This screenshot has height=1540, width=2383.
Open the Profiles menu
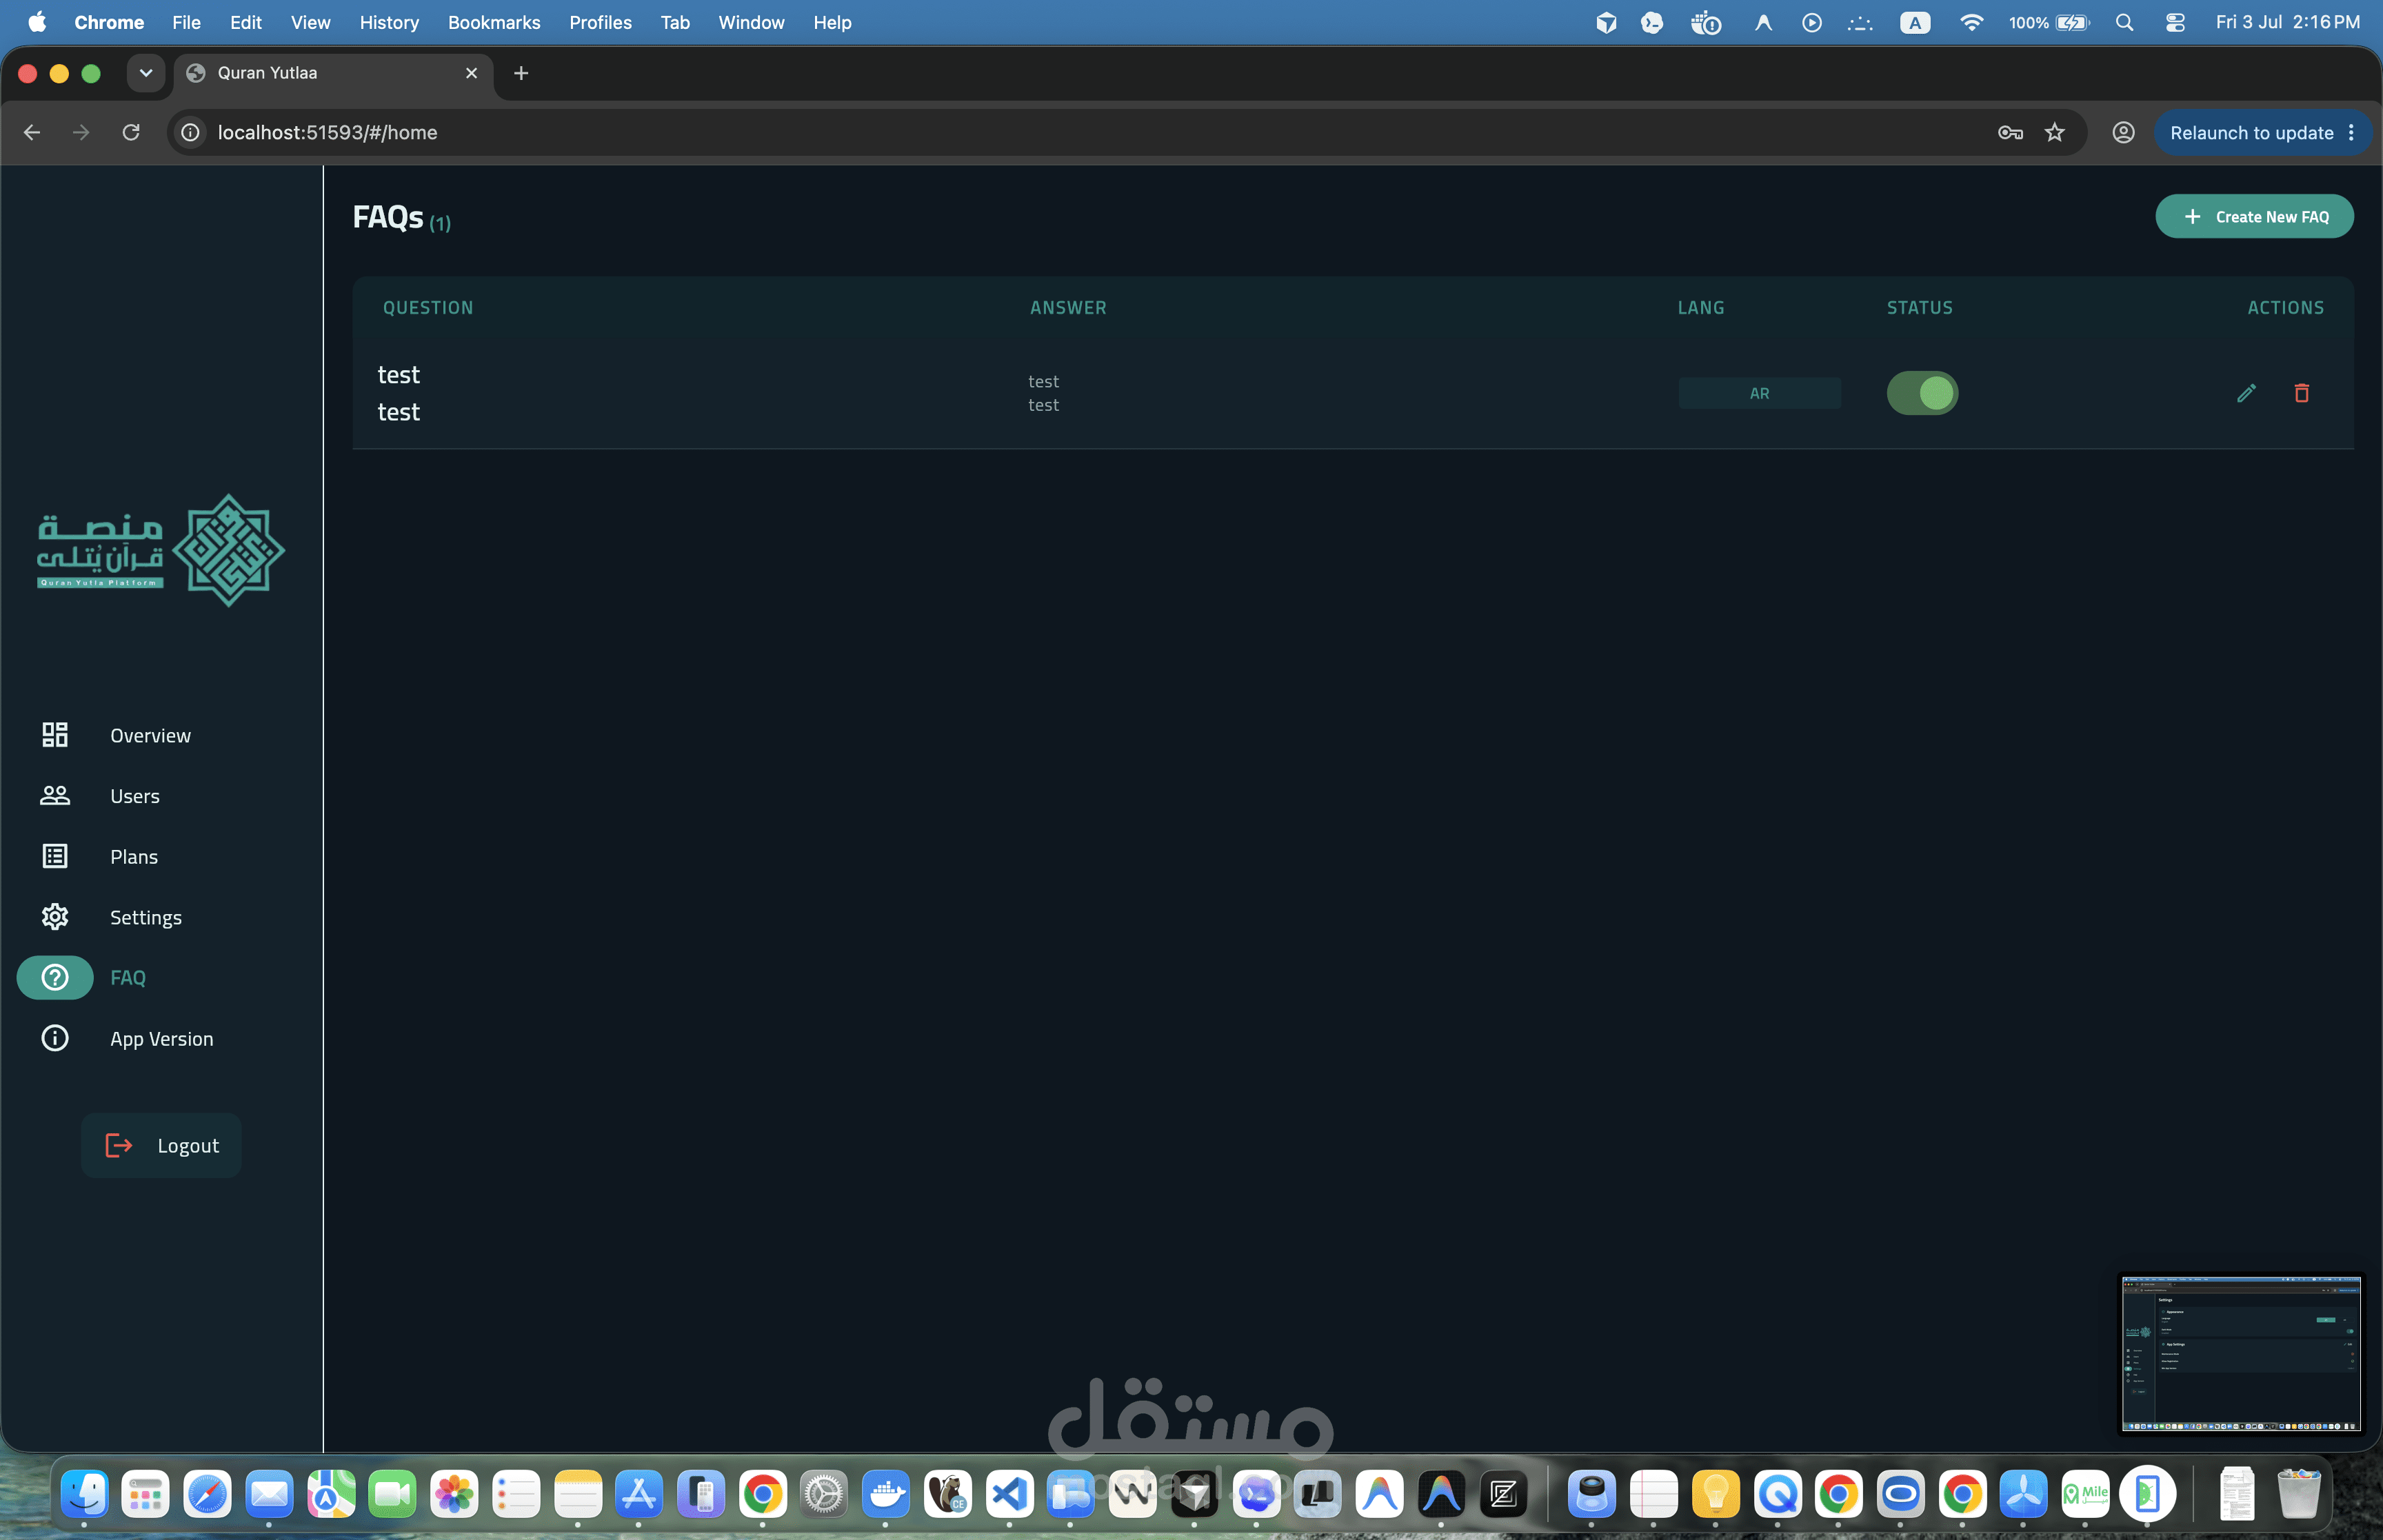coord(600,22)
